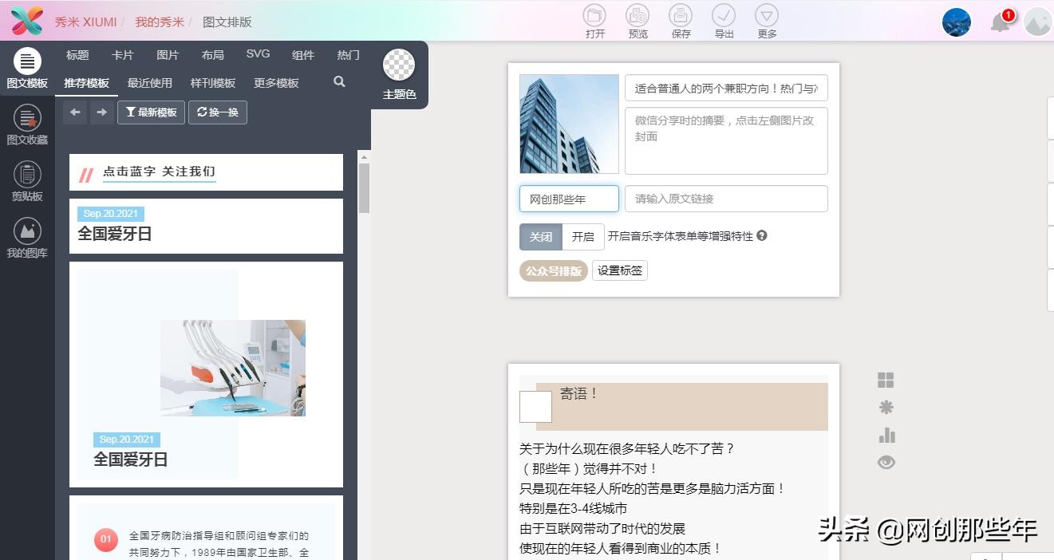Viewport: 1054px width, 560px height.
Task: Open the SVG category tab
Action: tap(258, 54)
